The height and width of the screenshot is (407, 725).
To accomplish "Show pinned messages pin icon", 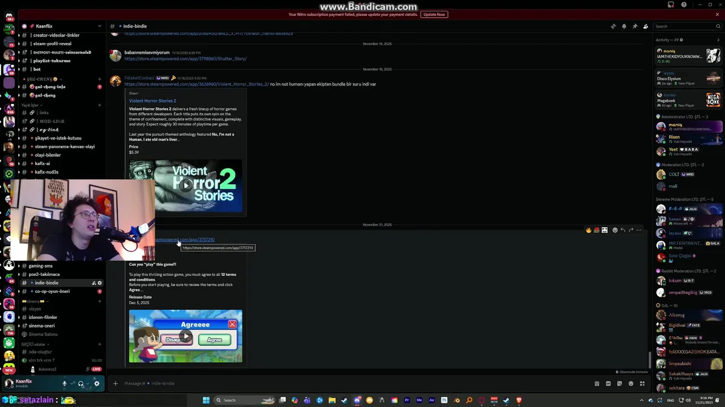I will pos(634,26).
